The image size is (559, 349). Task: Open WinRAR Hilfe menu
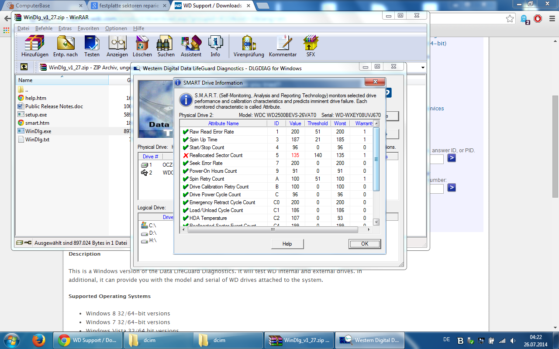pos(139,28)
